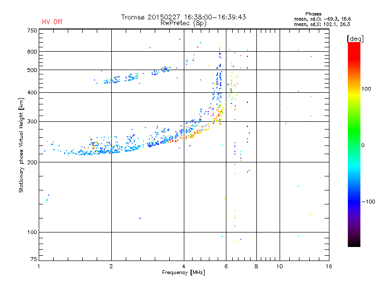Click the 'Phases' heading text
387x290 pixels.
(313, 14)
